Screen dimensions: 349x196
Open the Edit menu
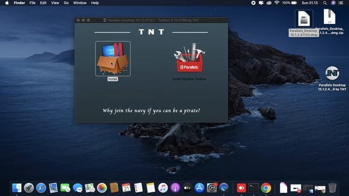click(x=43, y=3)
